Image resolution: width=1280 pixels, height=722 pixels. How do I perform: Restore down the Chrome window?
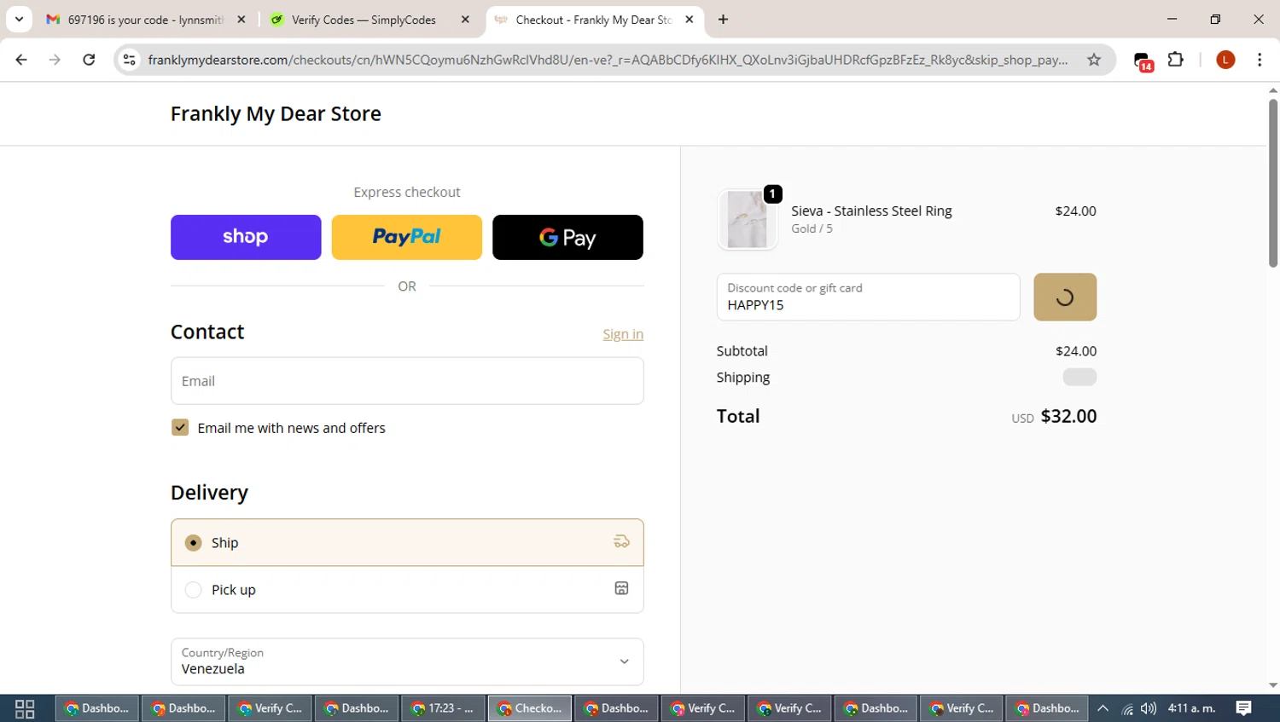click(1215, 19)
